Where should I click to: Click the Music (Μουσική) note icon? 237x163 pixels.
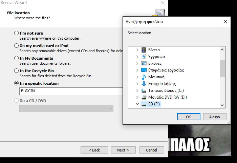click(144, 77)
